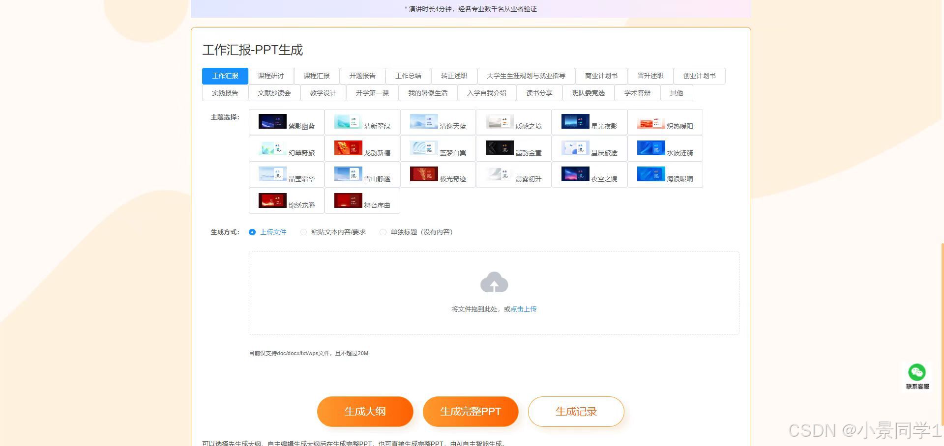Select the 龙韵新禧 theme
The height and width of the screenshot is (446, 944).
point(362,148)
